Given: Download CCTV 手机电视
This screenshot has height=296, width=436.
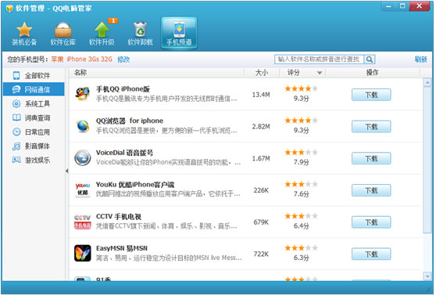Looking at the screenshot, I should pos(371,222).
